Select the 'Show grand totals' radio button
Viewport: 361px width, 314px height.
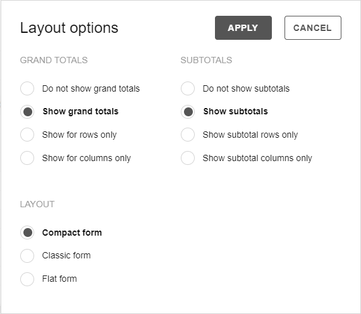(x=27, y=112)
